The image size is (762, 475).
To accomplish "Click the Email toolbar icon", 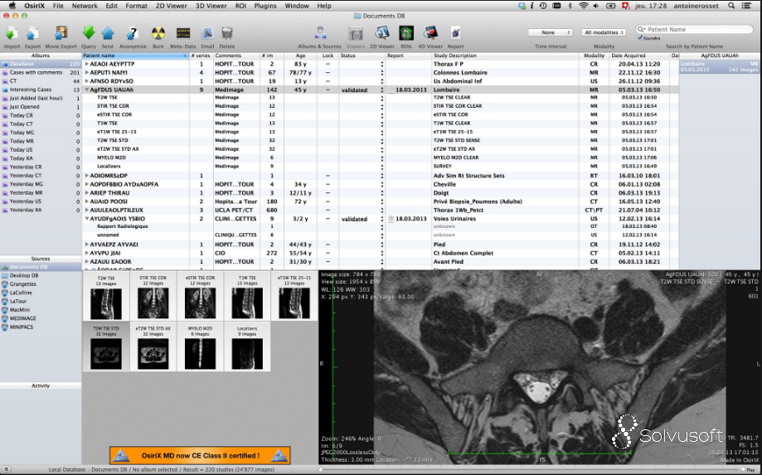I will 207,33.
